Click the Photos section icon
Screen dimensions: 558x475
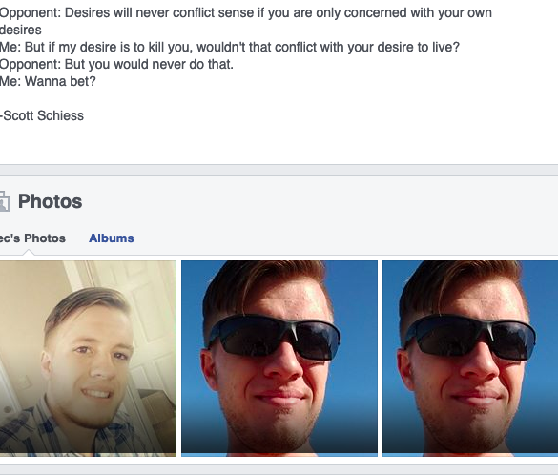[x=4, y=201]
